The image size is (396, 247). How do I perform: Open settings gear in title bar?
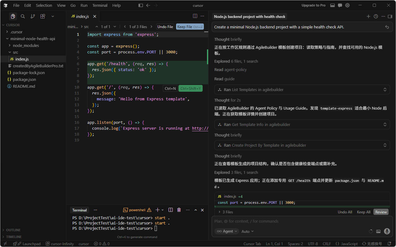click(x=347, y=5)
